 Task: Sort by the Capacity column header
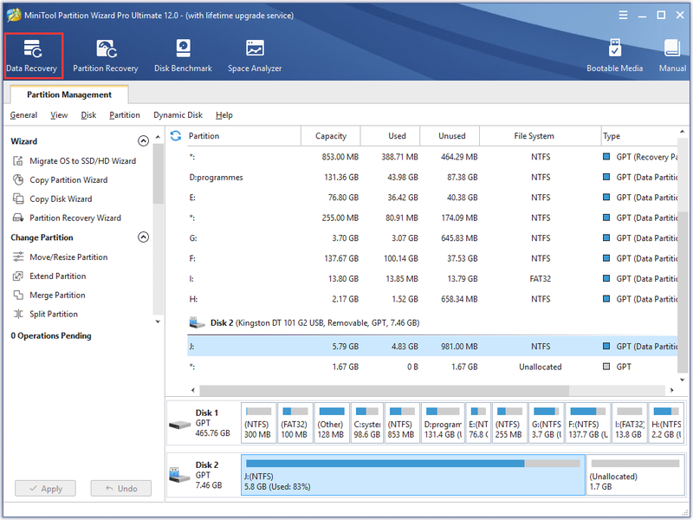pos(331,136)
